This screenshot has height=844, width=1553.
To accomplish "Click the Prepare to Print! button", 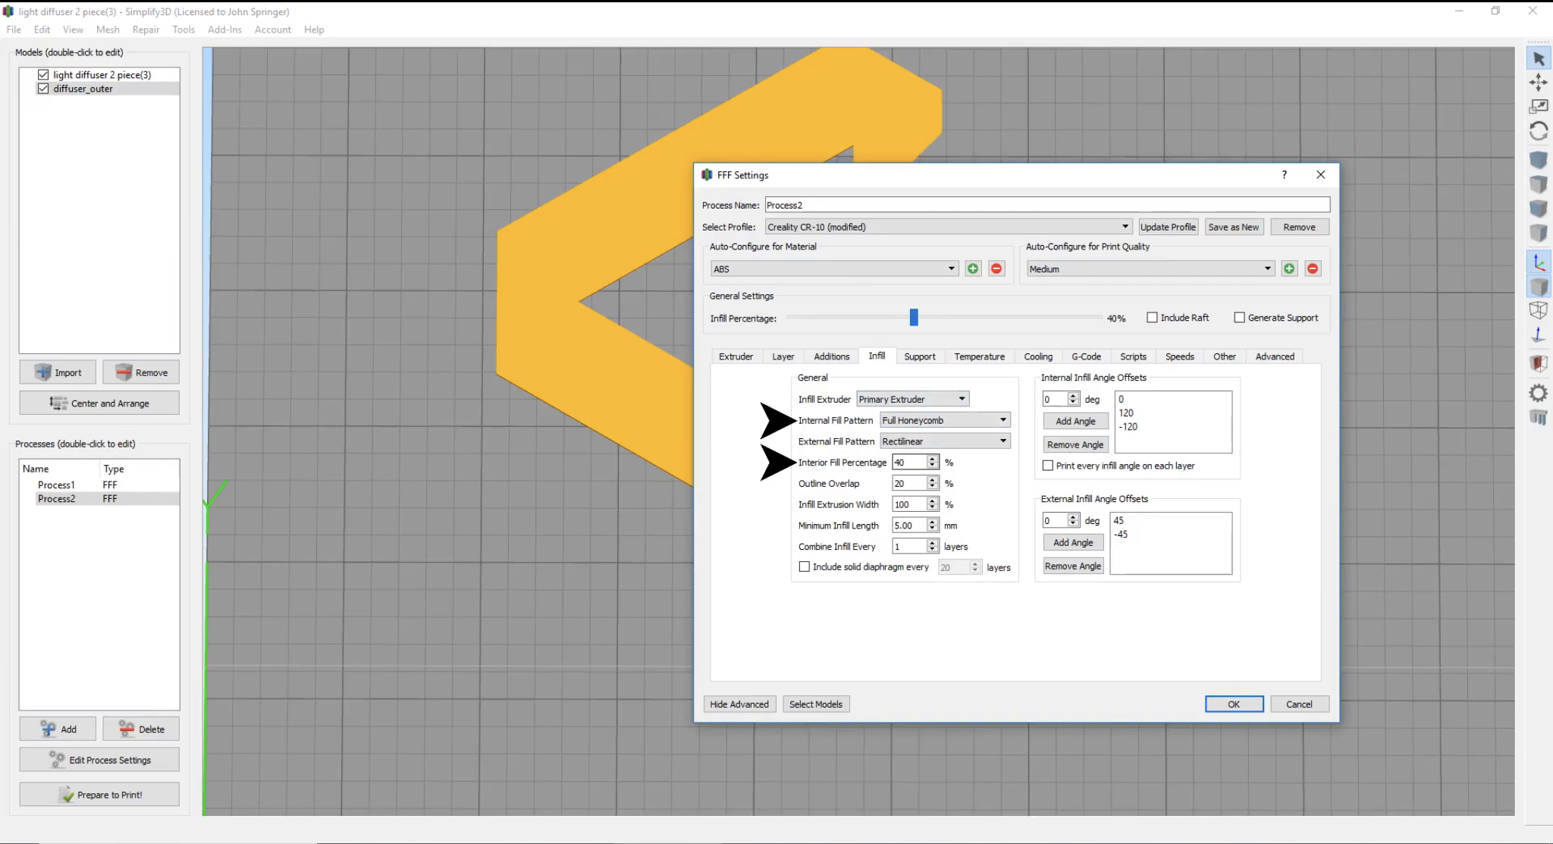I will point(99,795).
